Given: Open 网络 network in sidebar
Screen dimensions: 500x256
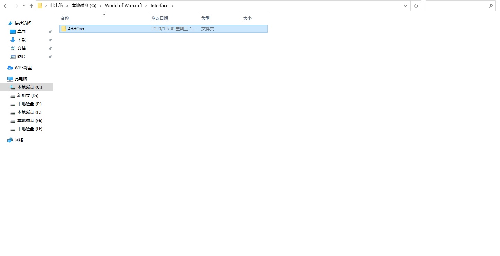Looking at the screenshot, I should 19,140.
